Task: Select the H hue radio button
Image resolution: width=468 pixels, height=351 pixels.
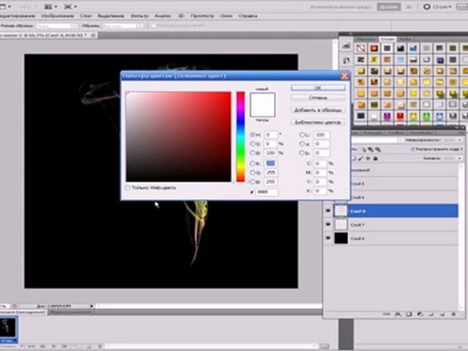Action: coord(252,135)
